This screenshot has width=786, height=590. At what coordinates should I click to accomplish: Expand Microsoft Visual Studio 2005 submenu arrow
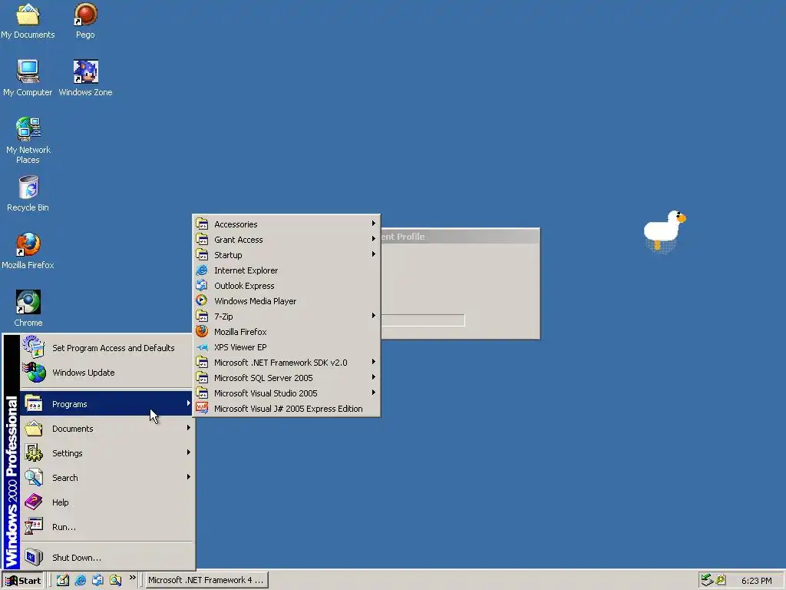coord(374,393)
